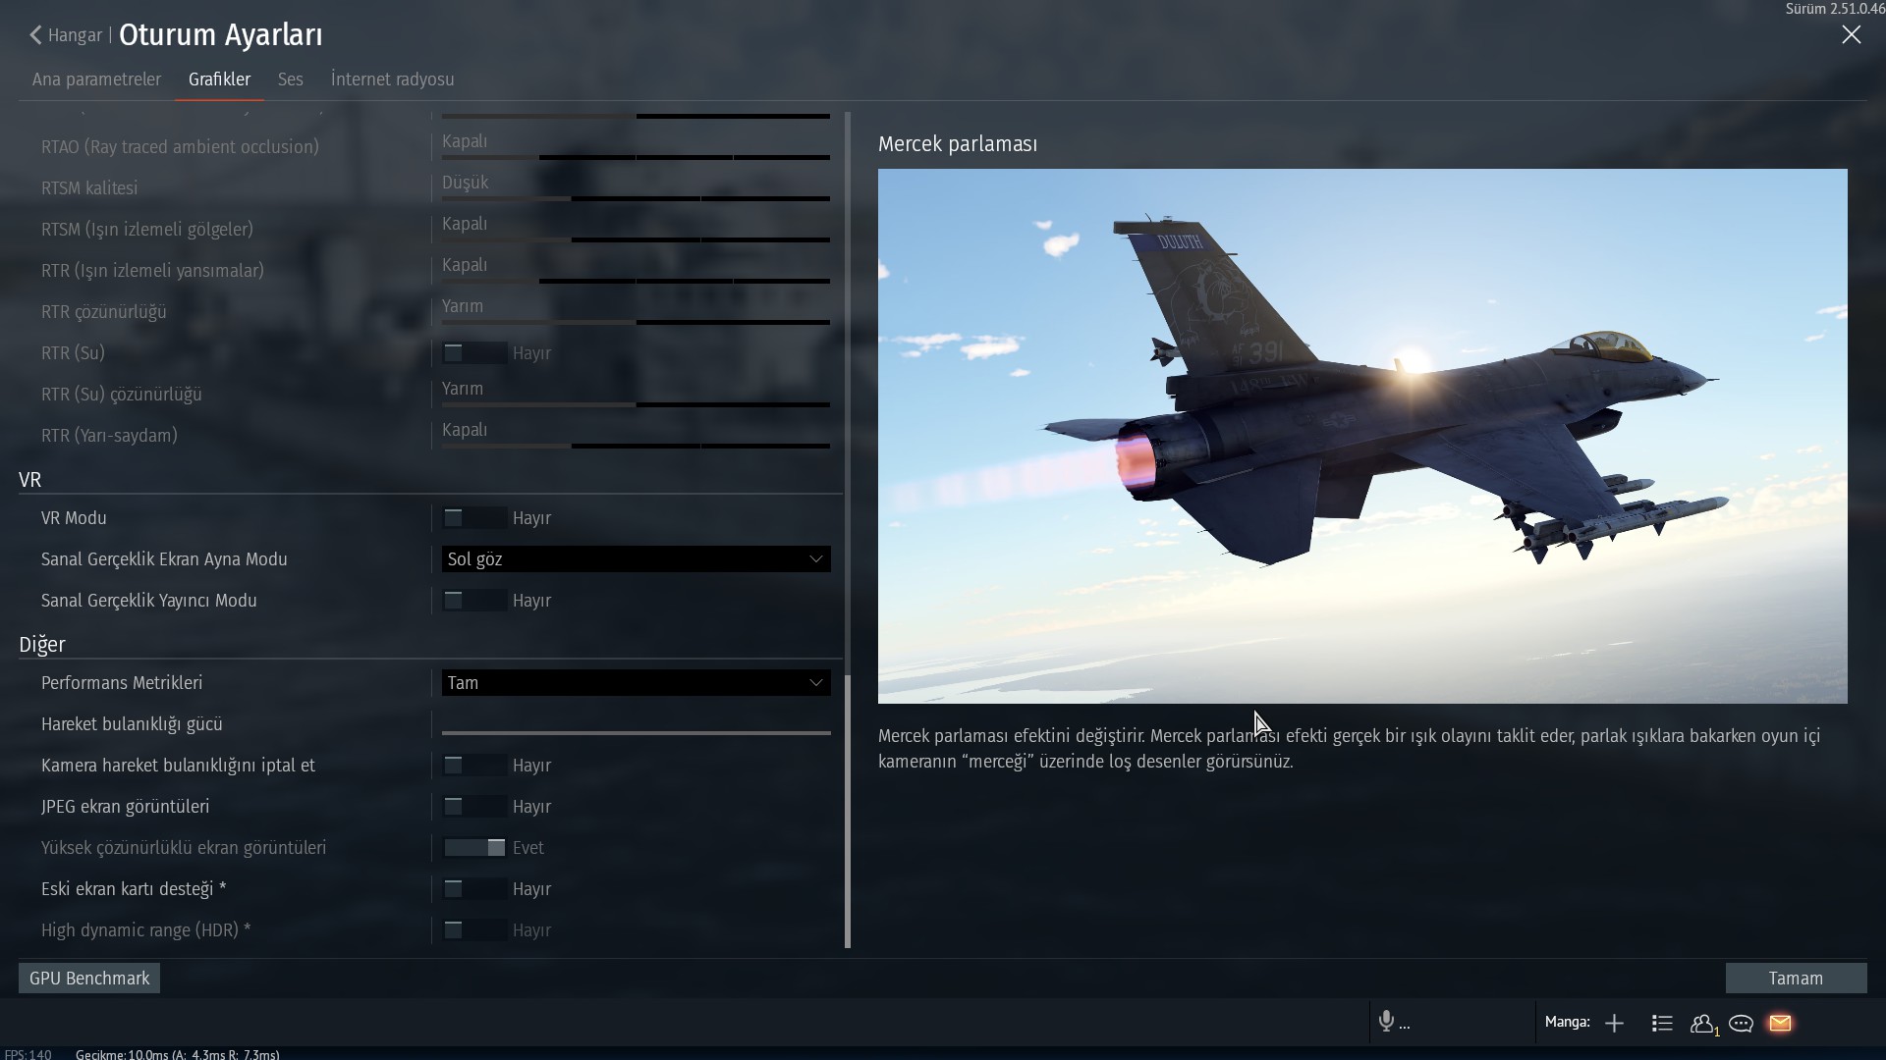This screenshot has height=1060, width=1886.
Task: Add squad member with plus icon
Action: (1614, 1024)
